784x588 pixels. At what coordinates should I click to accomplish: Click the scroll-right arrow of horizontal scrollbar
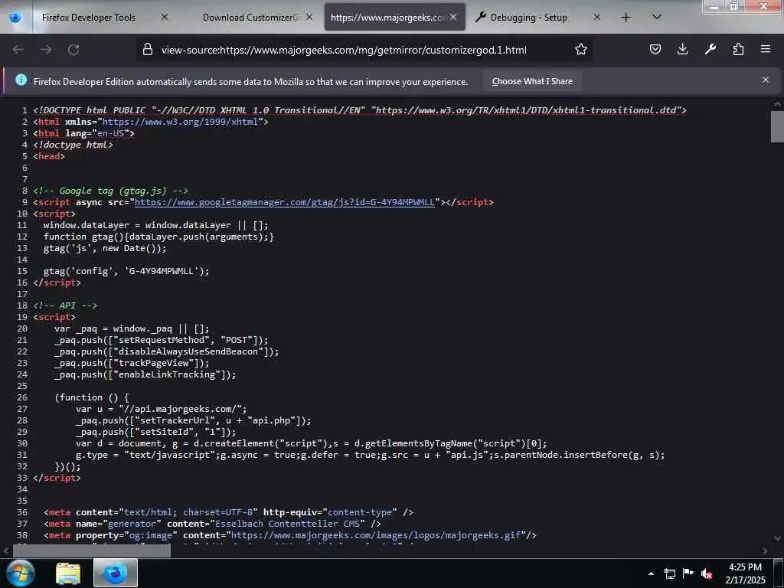765,550
